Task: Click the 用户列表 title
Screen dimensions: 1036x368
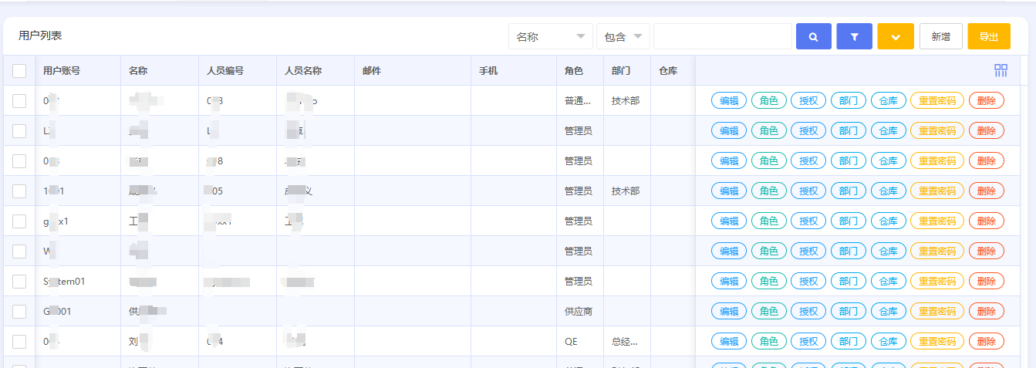Action: [40, 35]
